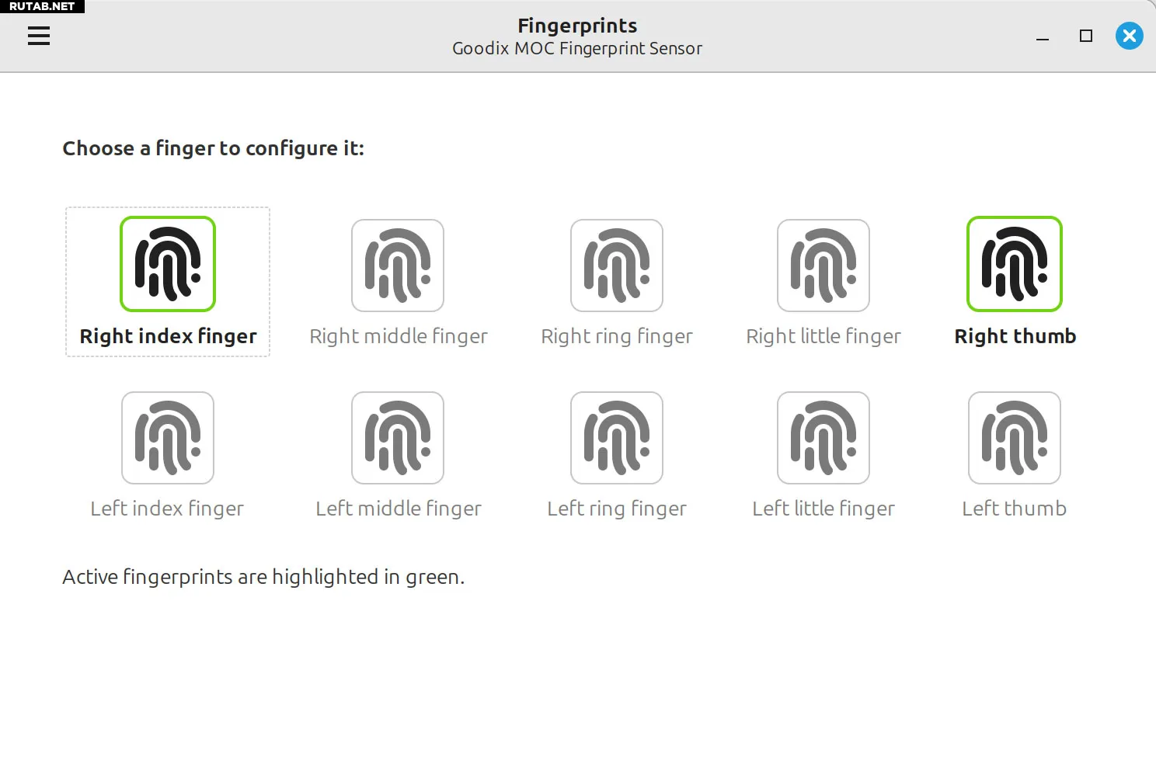
Task: Pick the Right little finger fingerprint icon
Action: click(x=823, y=266)
